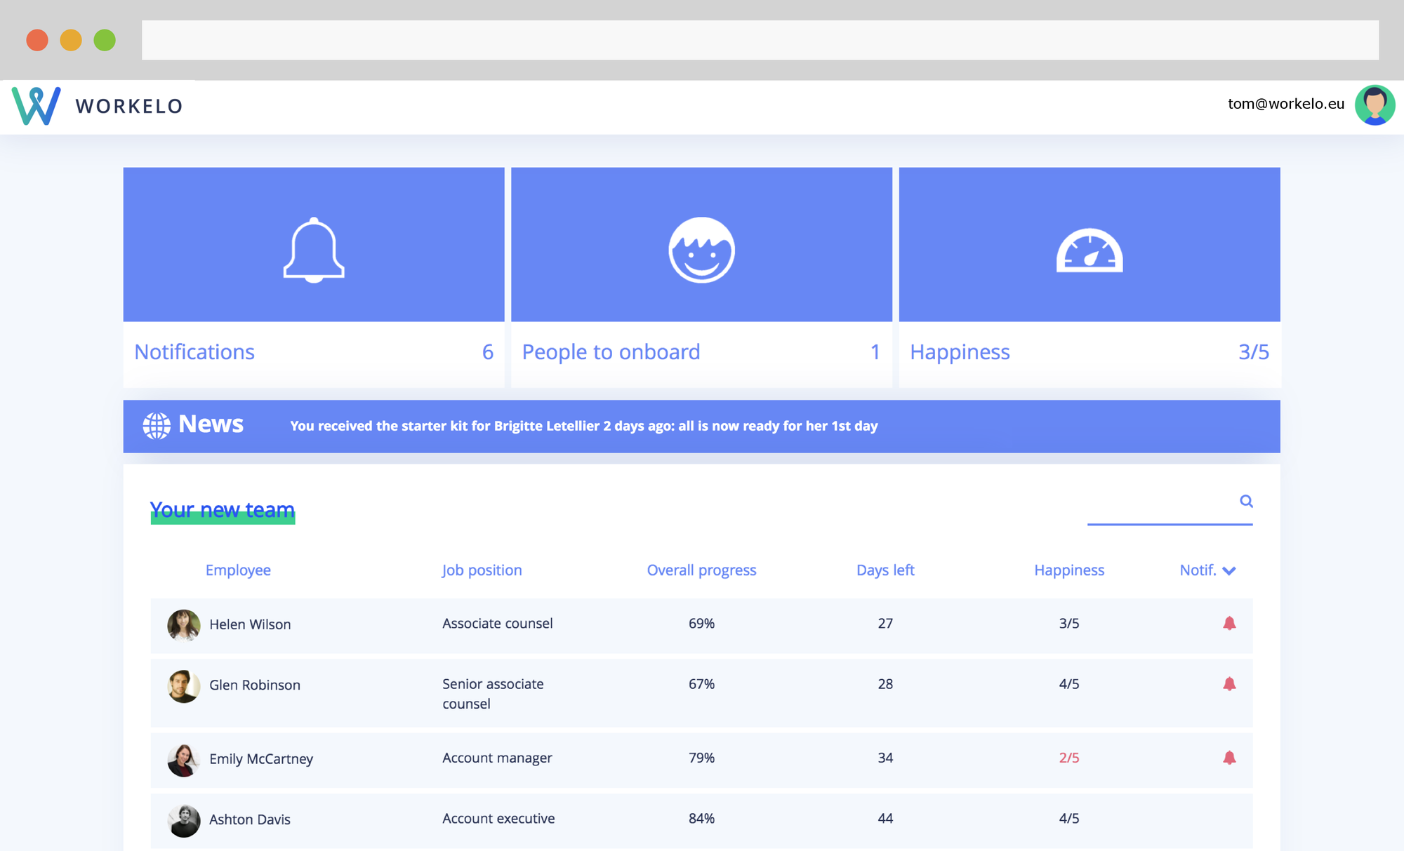The image size is (1404, 851).
Task: Sort table by Days left header
Action: click(x=885, y=570)
